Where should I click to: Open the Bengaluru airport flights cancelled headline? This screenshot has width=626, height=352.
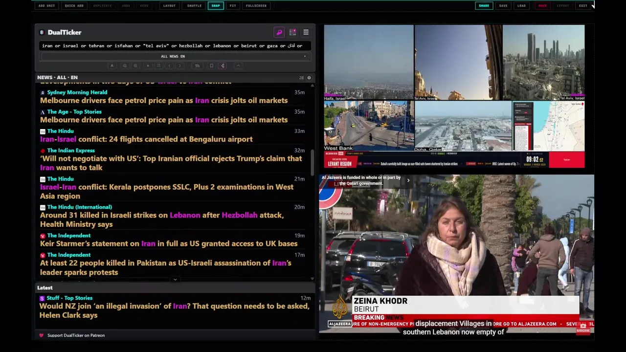pyautogui.click(x=146, y=139)
